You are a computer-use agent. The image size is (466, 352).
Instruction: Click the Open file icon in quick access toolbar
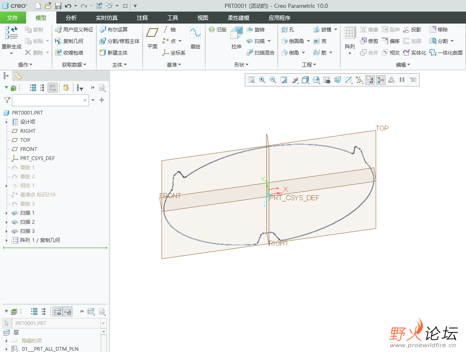[x=48, y=6]
